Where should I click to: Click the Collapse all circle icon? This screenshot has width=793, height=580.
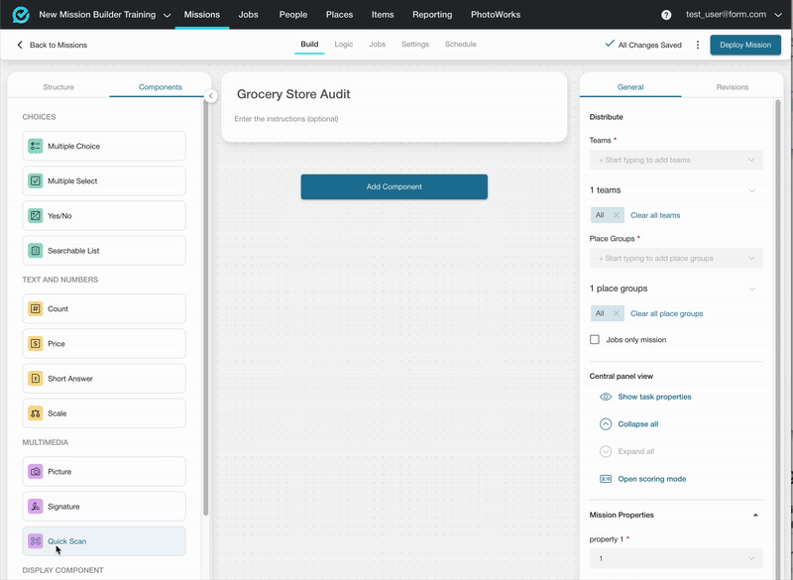click(x=606, y=424)
